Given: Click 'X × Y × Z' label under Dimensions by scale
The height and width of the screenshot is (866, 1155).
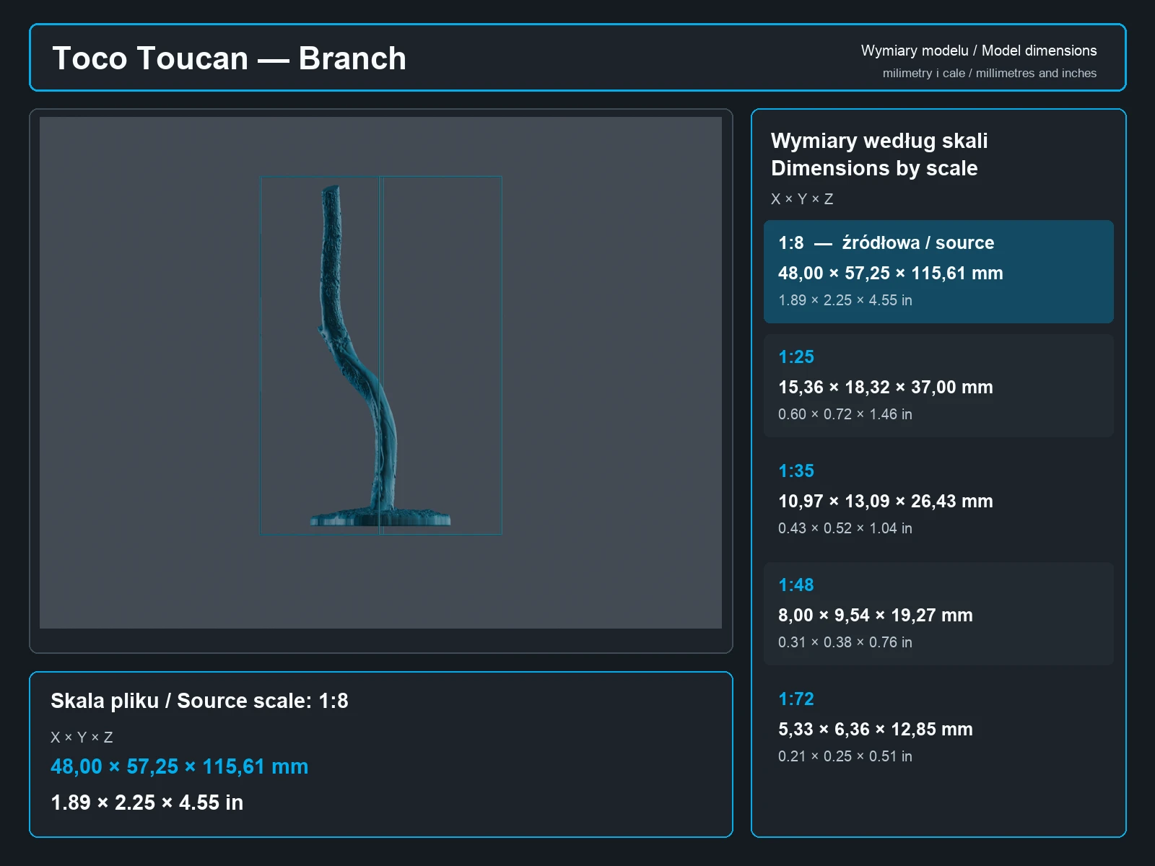Looking at the screenshot, I should click(x=801, y=199).
